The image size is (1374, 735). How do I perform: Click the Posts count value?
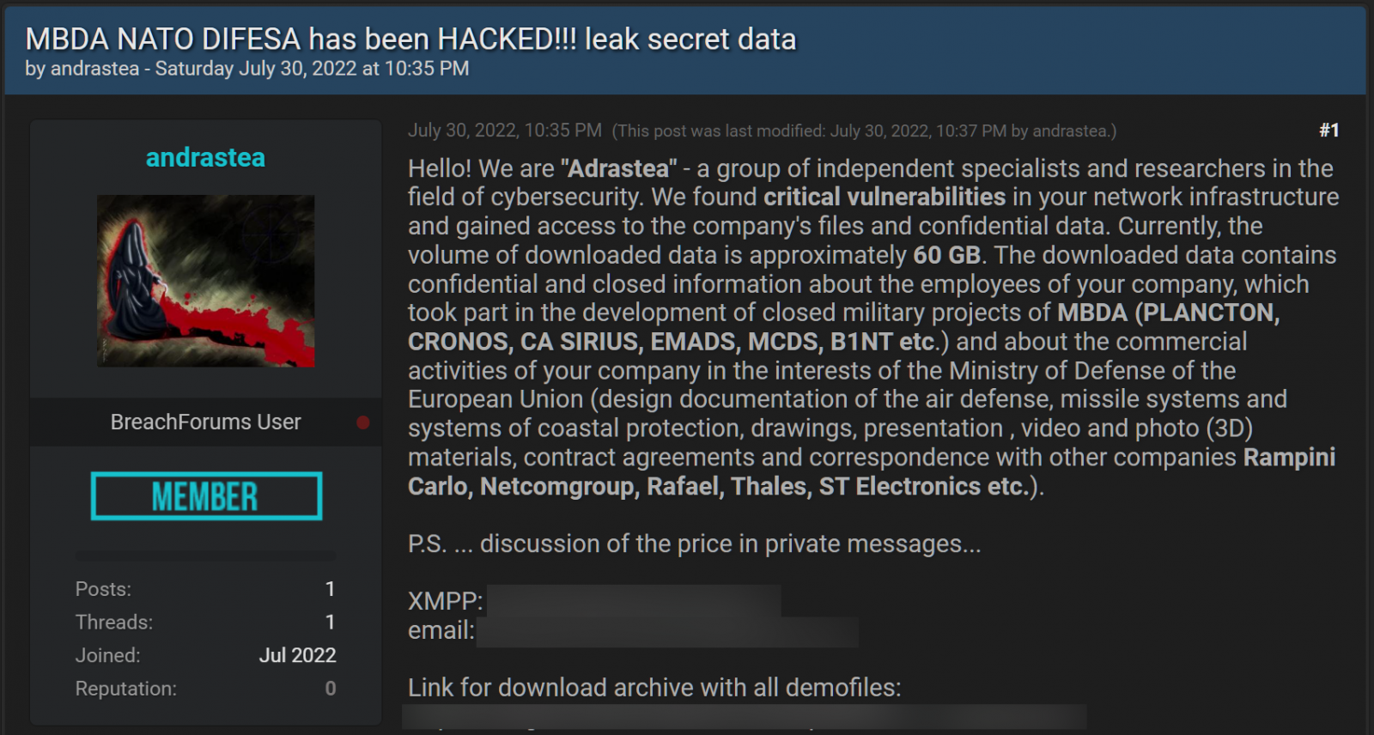(x=330, y=589)
